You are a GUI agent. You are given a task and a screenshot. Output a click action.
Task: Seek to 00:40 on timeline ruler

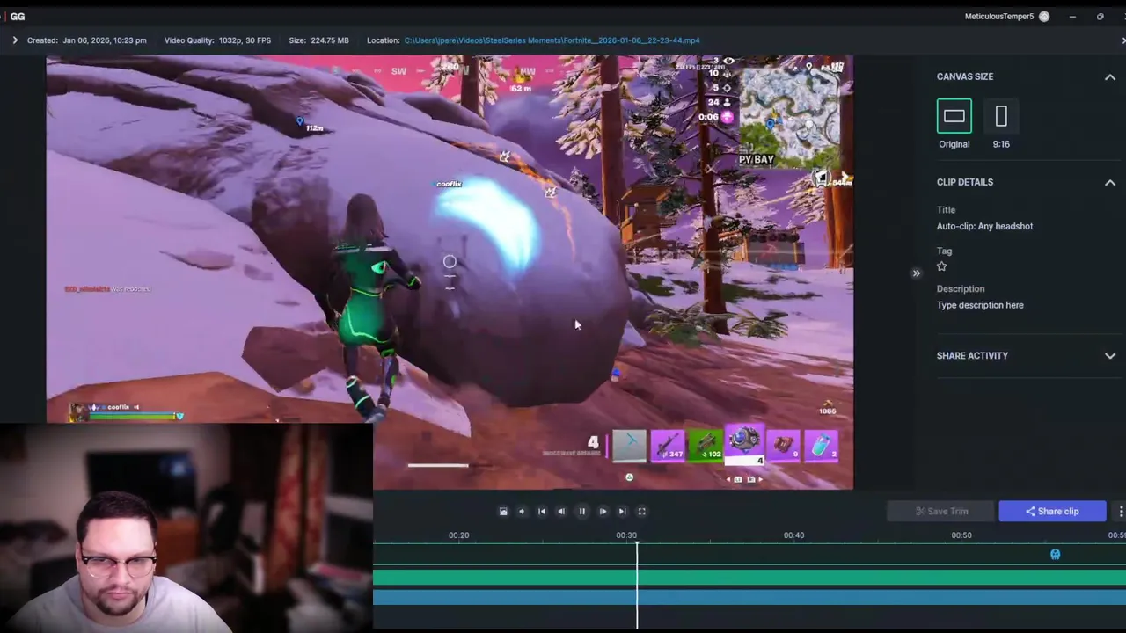(x=793, y=535)
